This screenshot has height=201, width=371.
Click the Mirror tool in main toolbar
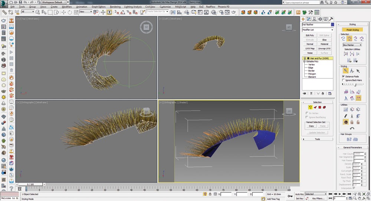tap(173, 12)
